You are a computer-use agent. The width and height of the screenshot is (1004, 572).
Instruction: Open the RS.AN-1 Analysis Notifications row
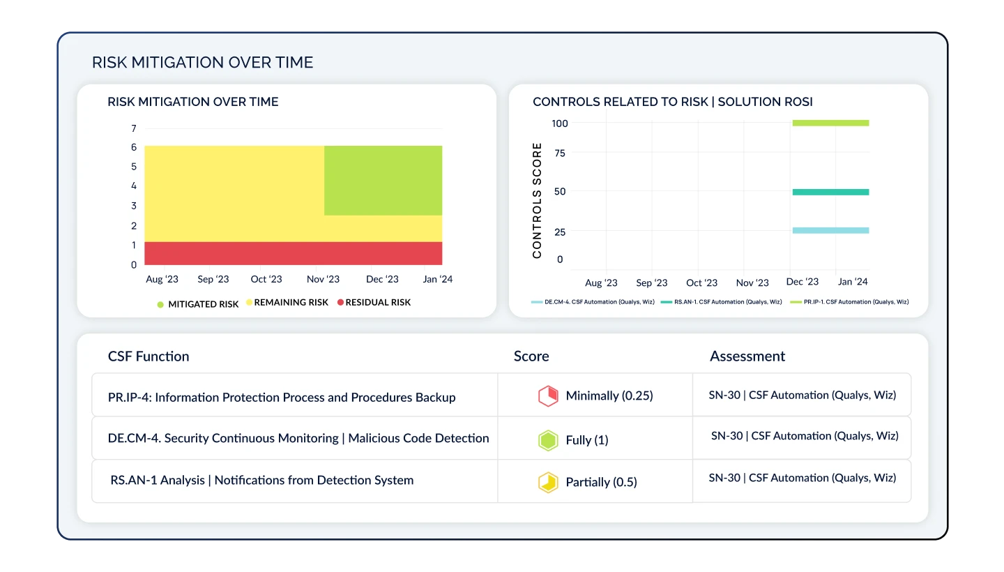pyautogui.click(x=501, y=481)
